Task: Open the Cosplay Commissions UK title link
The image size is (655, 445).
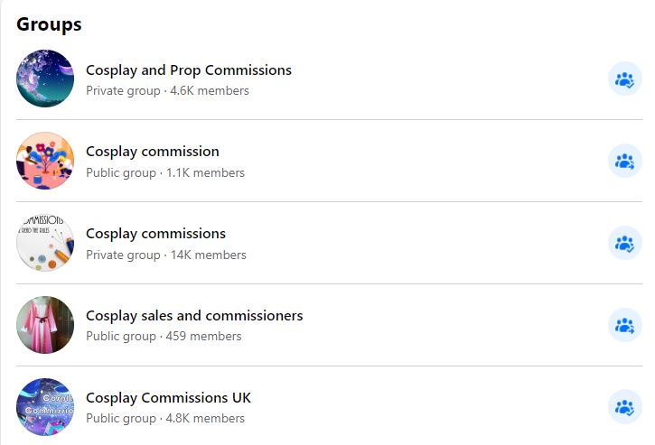Action: tap(168, 398)
